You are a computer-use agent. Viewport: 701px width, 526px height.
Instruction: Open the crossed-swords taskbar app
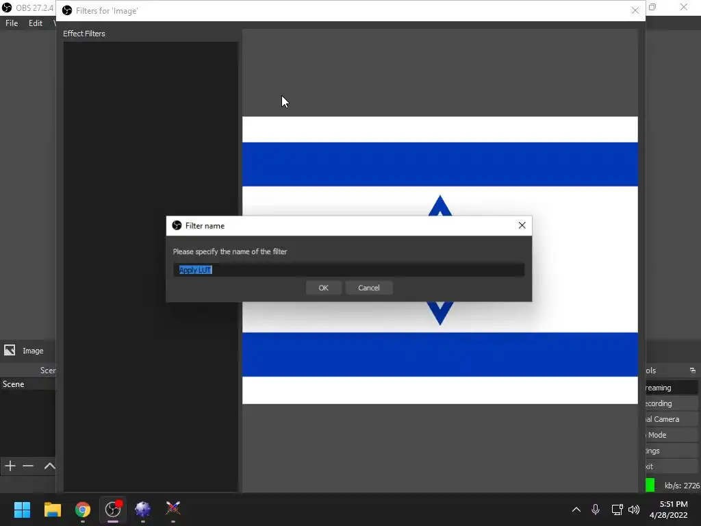[173, 510]
